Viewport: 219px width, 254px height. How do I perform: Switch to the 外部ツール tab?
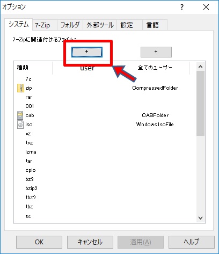(100, 25)
